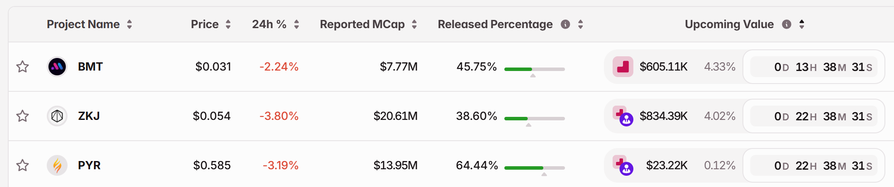This screenshot has height=187, width=894.
Task: Sort table by Project Name arrows
Action: pyautogui.click(x=129, y=24)
